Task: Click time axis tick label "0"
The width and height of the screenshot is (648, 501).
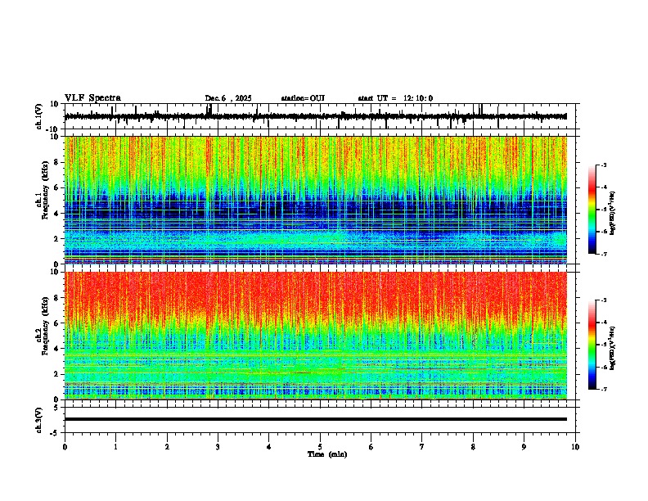Action: point(65,447)
